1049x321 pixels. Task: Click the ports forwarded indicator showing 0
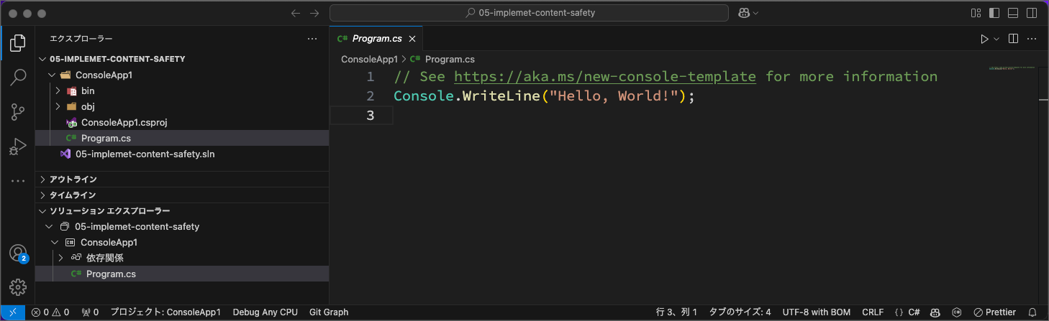tap(90, 312)
